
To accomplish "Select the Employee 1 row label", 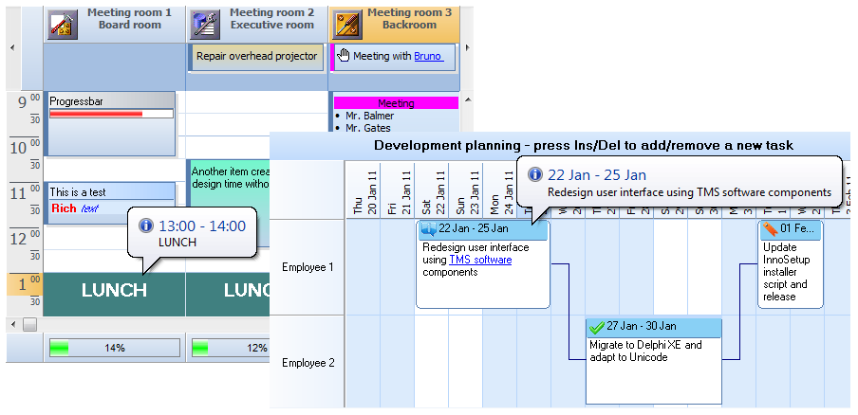I will coord(308,267).
